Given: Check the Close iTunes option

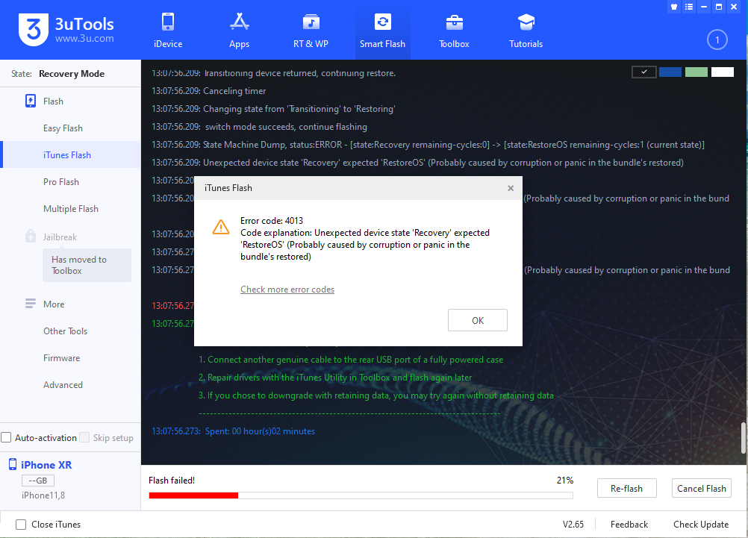Looking at the screenshot, I should 21,524.
